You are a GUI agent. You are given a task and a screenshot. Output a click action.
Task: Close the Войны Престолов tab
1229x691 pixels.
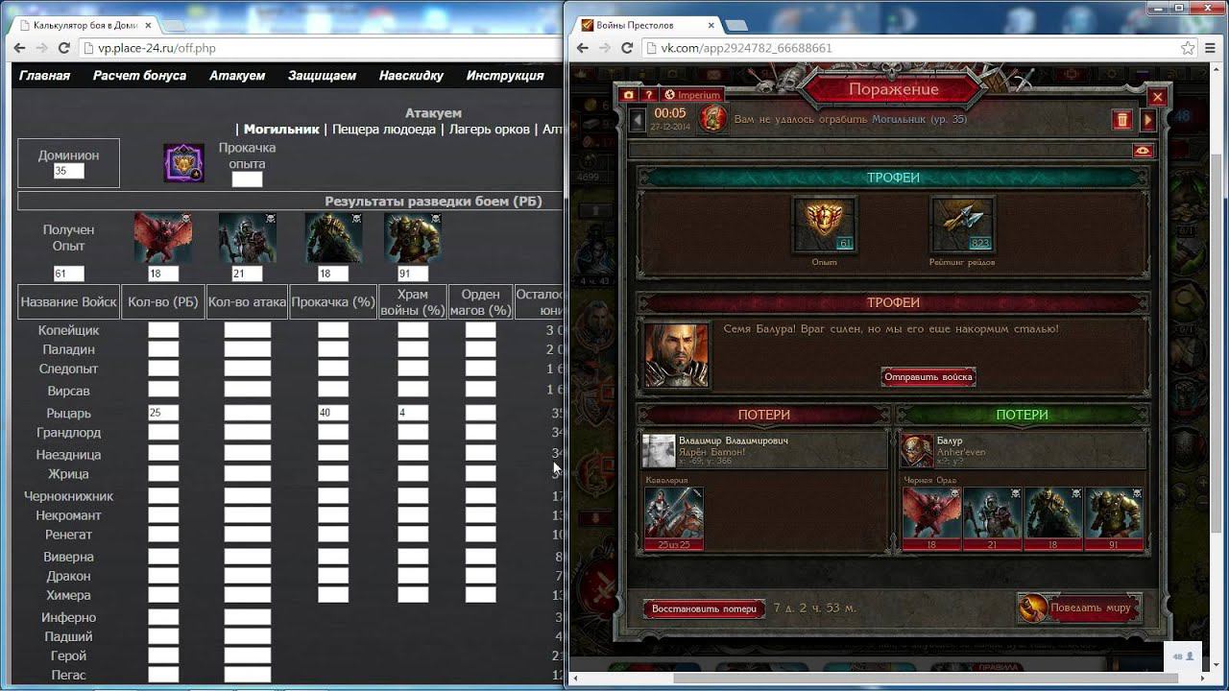[711, 25]
